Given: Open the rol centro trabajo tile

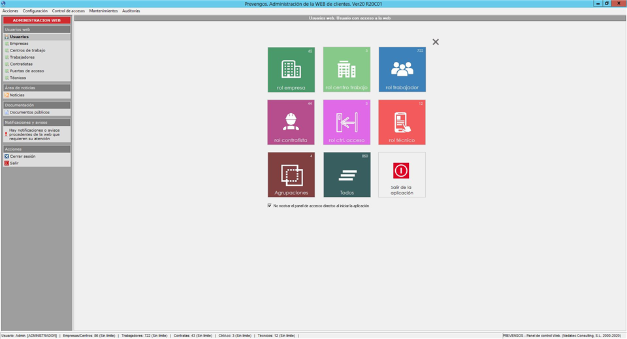Looking at the screenshot, I should [x=346, y=70].
